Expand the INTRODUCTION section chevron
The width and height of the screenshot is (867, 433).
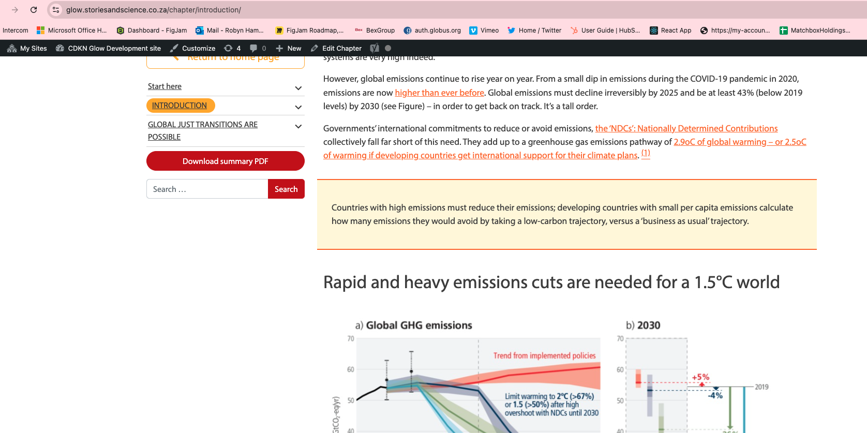[298, 107]
